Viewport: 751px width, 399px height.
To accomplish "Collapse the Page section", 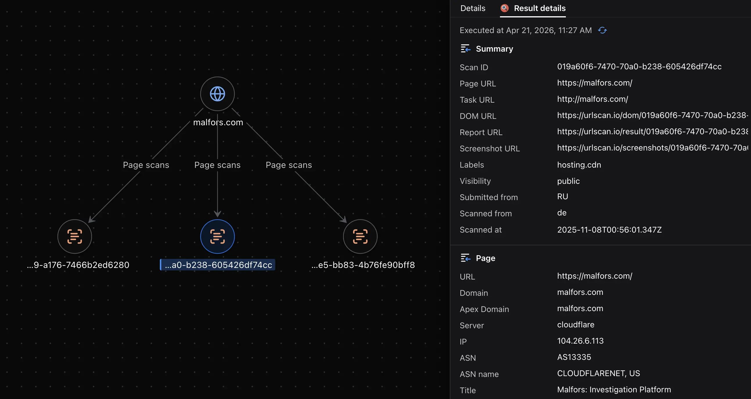I will pos(465,258).
